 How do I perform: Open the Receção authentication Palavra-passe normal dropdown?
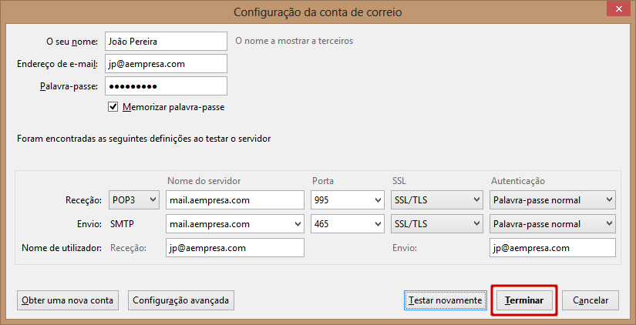click(x=553, y=199)
